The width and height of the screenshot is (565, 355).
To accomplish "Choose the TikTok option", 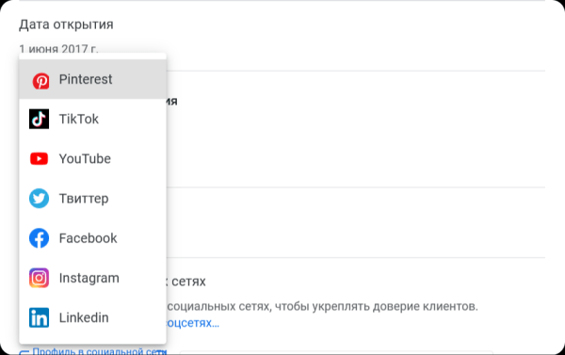I will coord(92,119).
